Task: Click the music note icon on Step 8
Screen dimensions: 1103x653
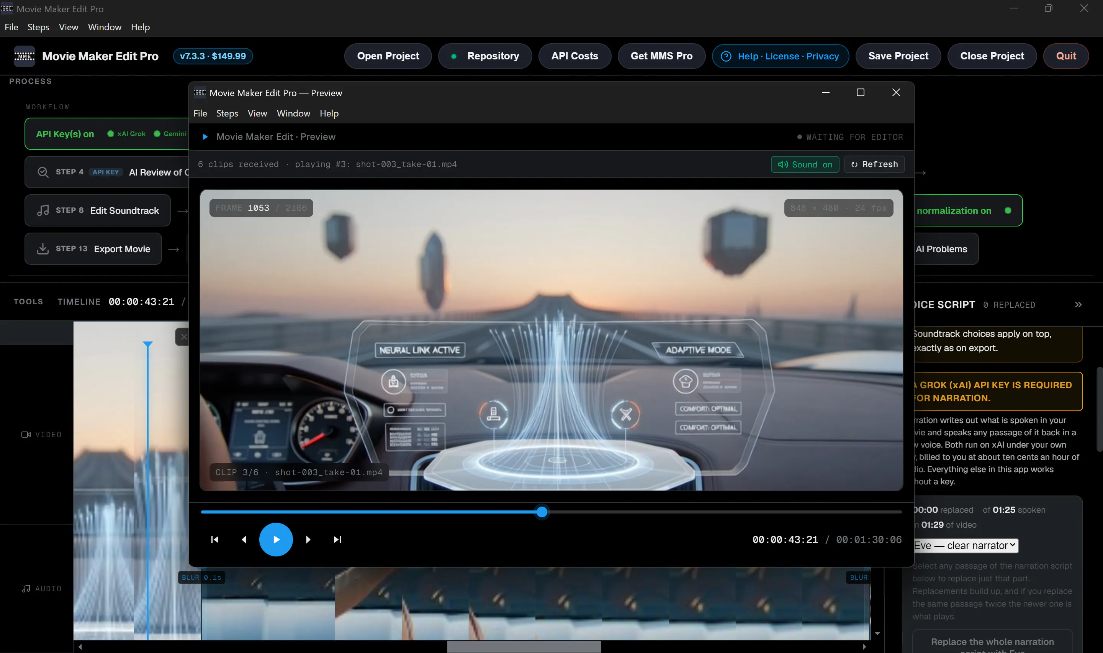Action: (43, 210)
